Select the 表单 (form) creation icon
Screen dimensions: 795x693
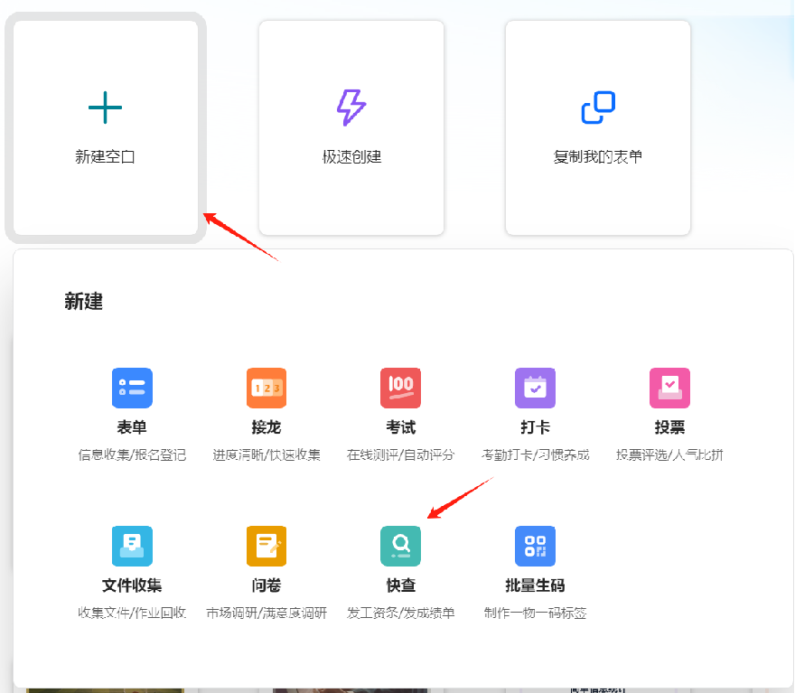tap(132, 388)
